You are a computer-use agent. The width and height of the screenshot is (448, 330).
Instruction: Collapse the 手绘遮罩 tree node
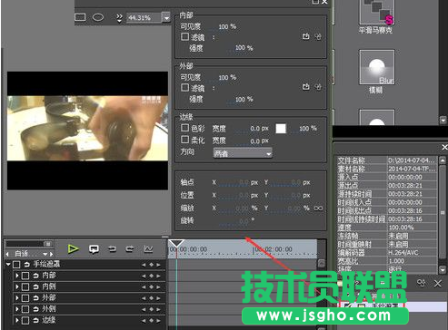8,265
